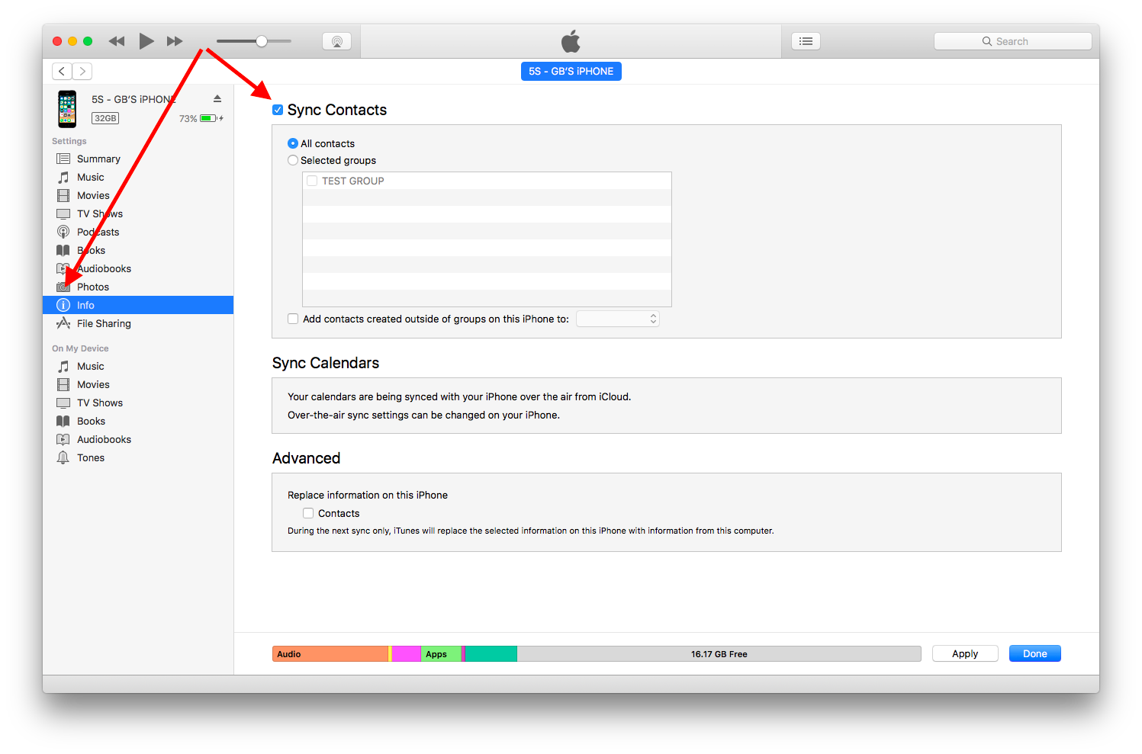Uncheck the Sync Contacts checkbox

click(x=278, y=110)
